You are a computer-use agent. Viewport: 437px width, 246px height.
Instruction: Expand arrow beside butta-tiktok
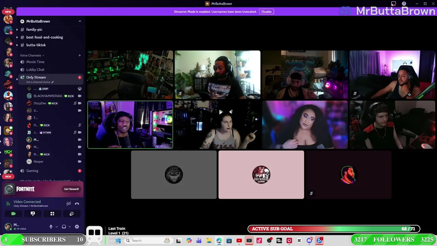click(17, 45)
